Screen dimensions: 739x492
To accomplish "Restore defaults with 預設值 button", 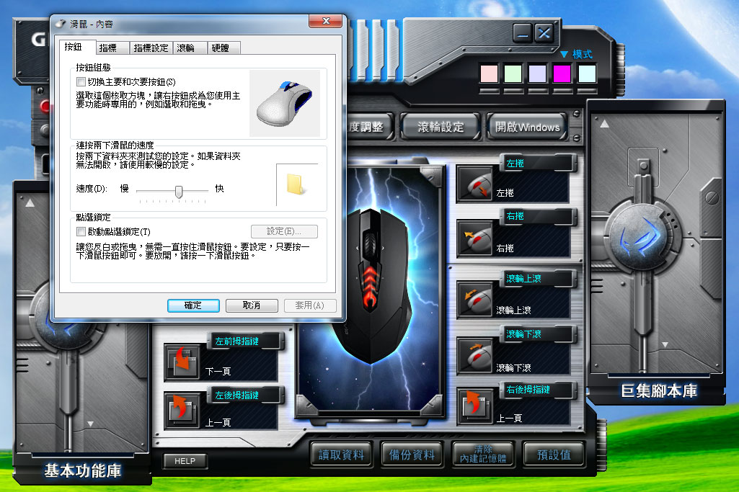I will tap(554, 455).
